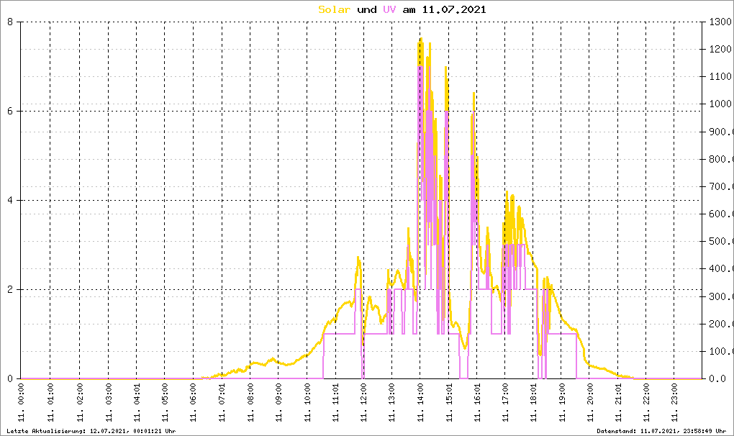Click the time label "11. 18:01"

tap(533, 402)
